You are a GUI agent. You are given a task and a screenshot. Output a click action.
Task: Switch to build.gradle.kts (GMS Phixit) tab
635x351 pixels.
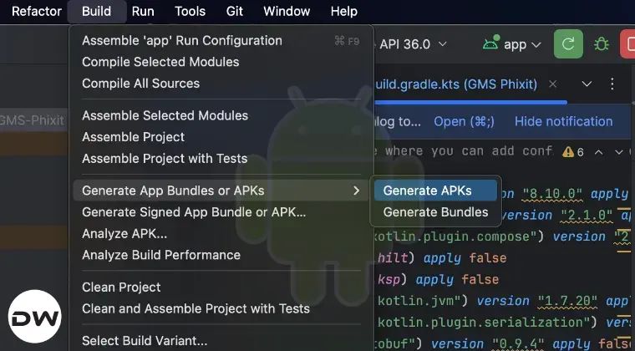point(456,84)
